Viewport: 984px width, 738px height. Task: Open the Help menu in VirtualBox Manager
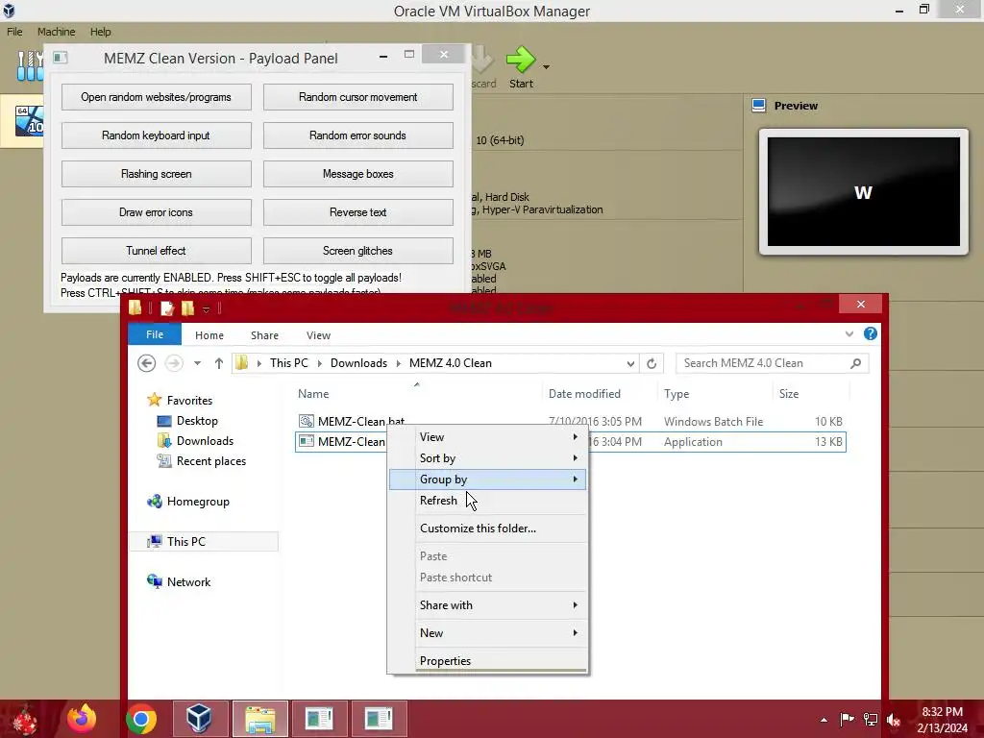[x=100, y=32]
